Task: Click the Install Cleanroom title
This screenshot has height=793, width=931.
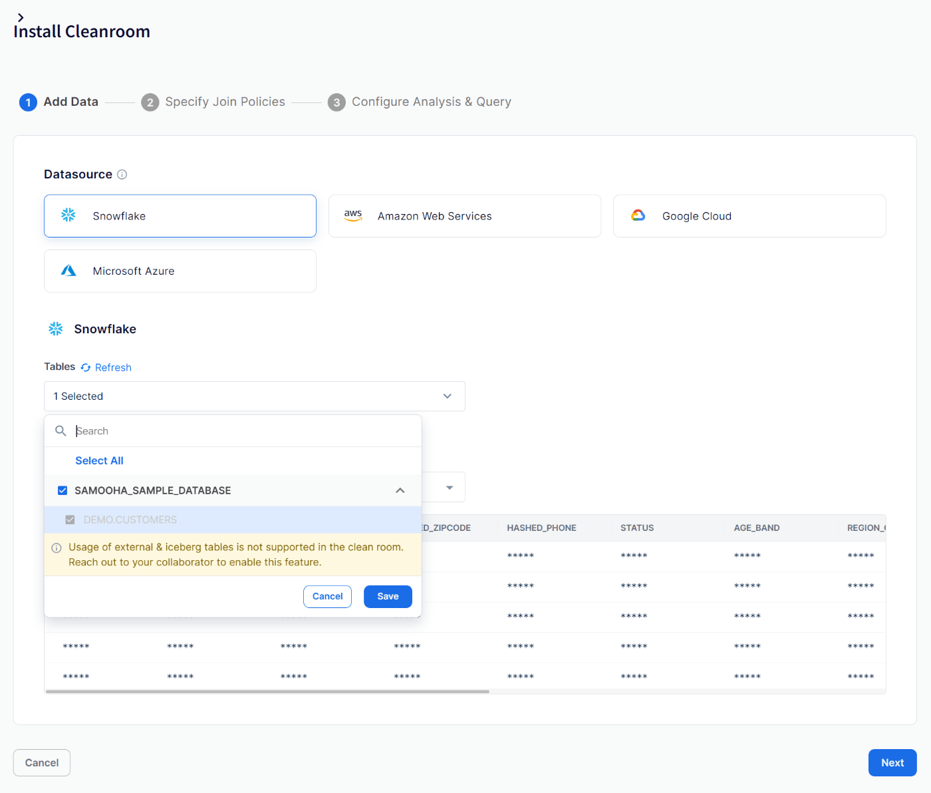Action: point(82,31)
